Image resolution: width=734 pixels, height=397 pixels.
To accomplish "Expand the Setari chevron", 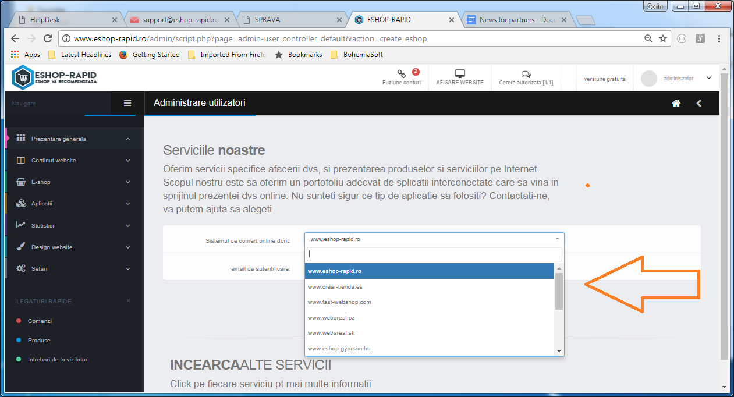I will click(128, 269).
